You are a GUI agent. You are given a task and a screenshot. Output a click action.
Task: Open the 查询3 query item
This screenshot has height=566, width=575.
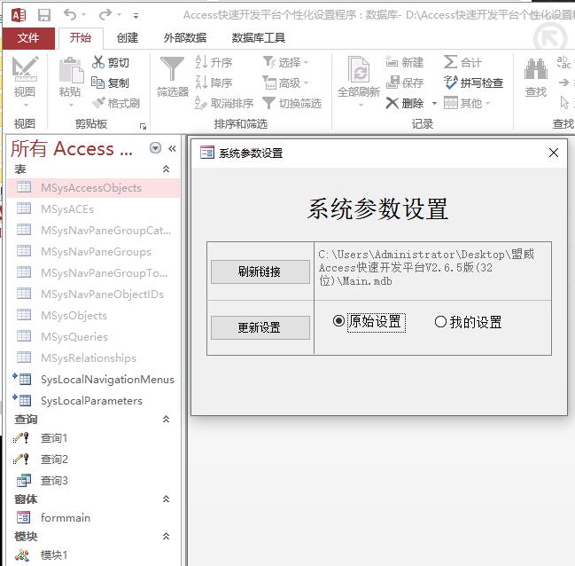coord(54,480)
